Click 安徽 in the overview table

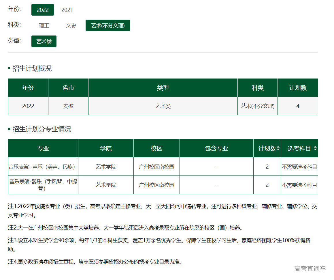(x=68, y=106)
